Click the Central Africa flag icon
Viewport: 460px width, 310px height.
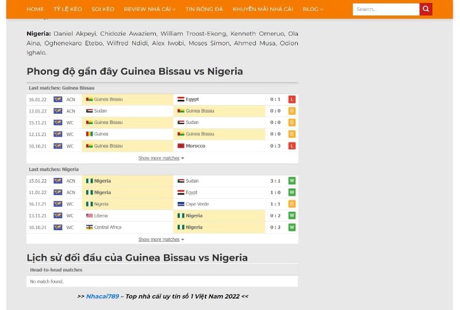click(x=89, y=227)
